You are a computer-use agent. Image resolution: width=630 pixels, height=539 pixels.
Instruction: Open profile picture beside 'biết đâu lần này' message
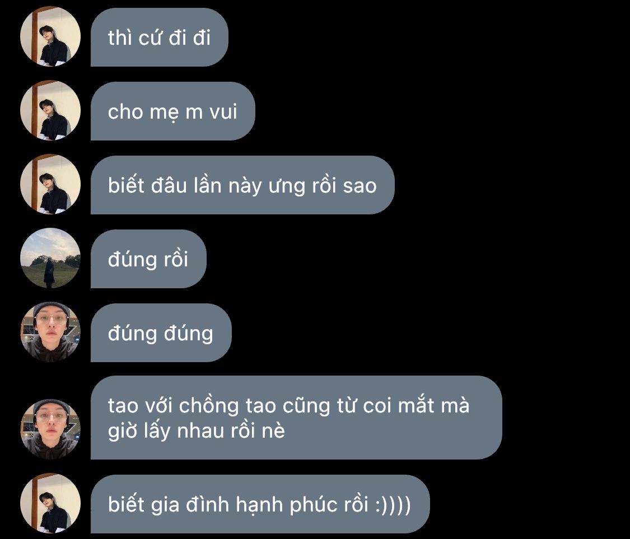(x=50, y=184)
